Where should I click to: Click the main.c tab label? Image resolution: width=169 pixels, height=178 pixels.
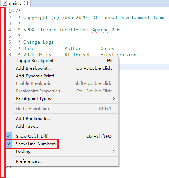point(15,3)
